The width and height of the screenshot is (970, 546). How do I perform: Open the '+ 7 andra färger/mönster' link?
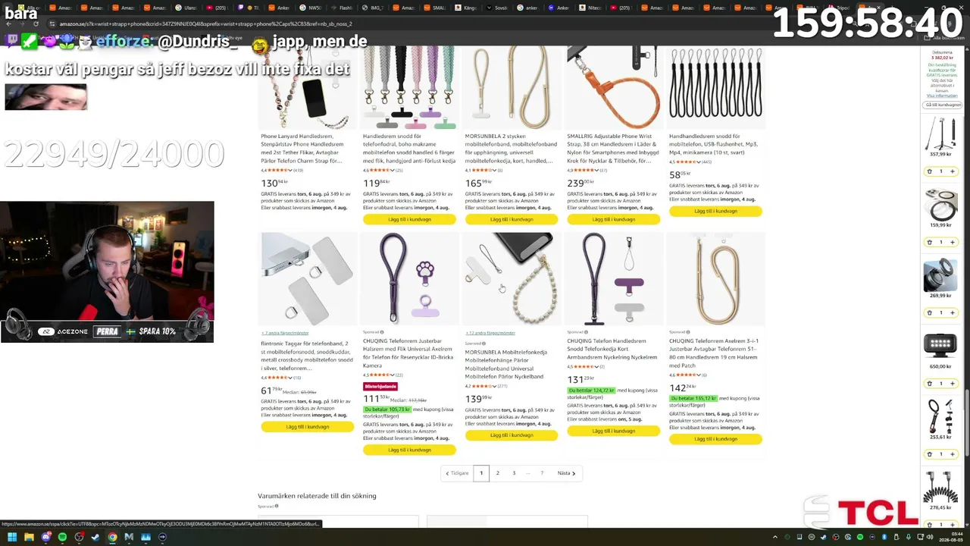tap(285, 333)
